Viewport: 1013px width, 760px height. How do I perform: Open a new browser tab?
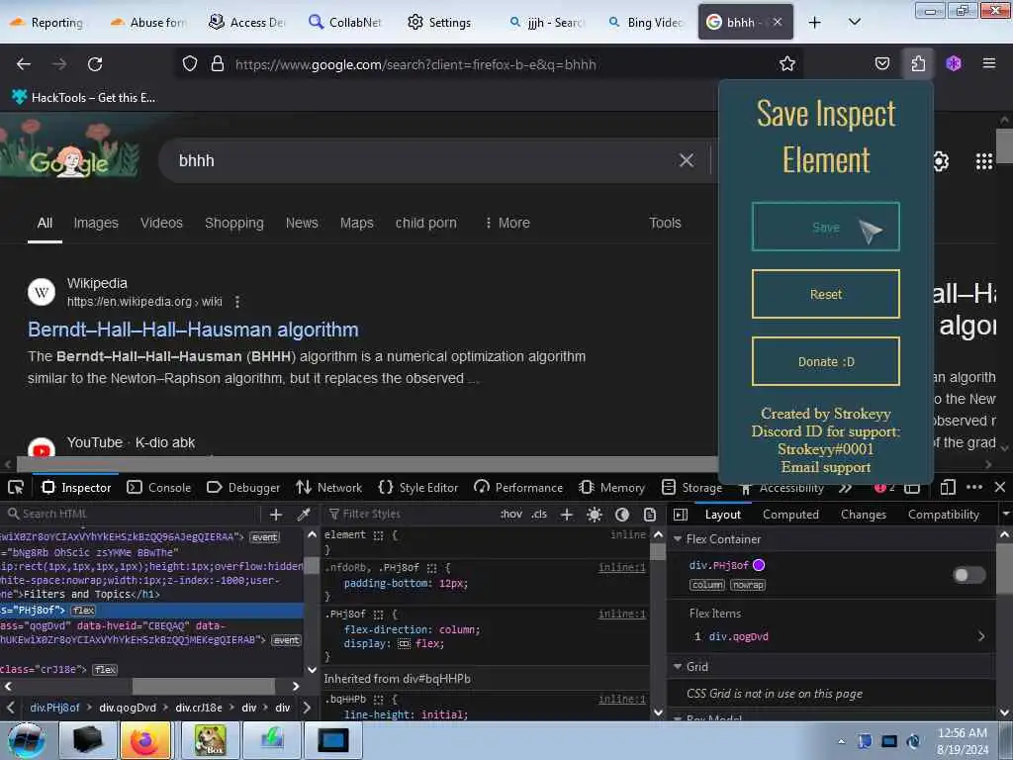pos(815,23)
